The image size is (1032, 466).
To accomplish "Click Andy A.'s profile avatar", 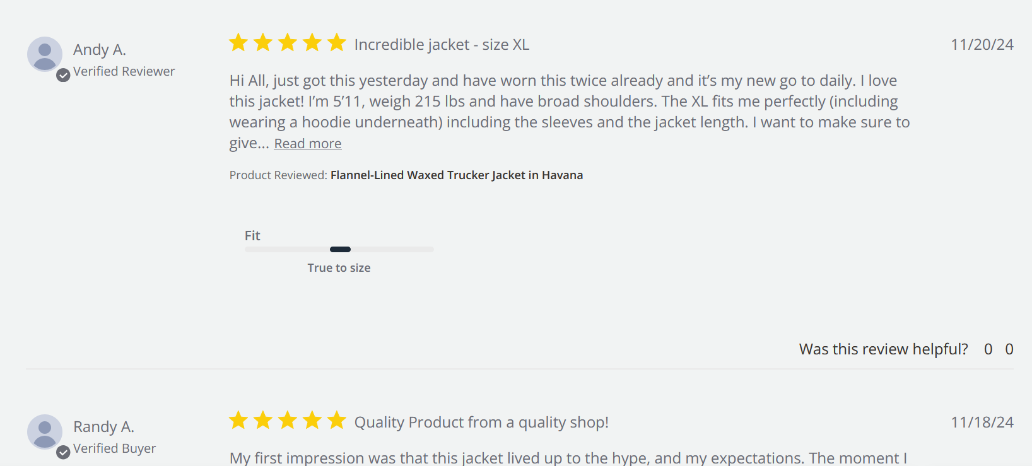I will point(44,54).
